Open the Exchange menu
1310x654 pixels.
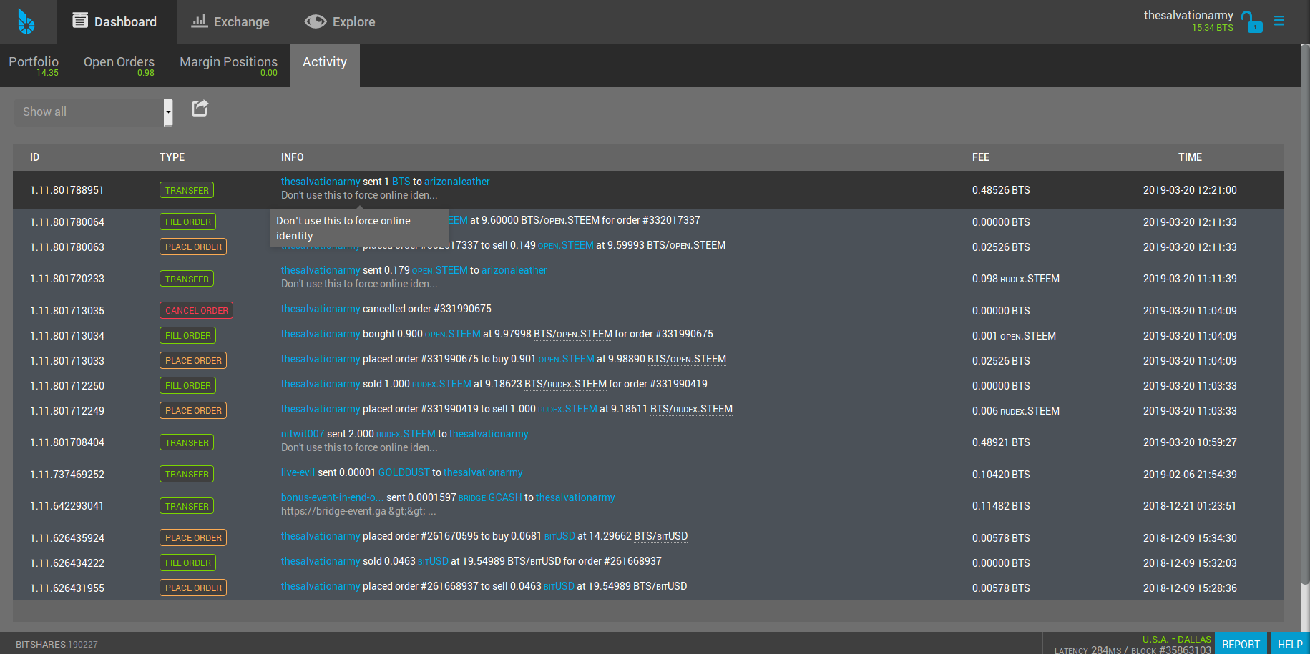(x=230, y=22)
